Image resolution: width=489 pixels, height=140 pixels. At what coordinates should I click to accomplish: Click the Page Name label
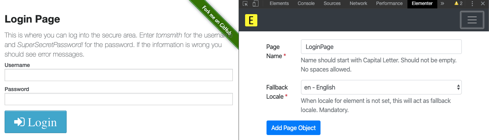pyautogui.click(x=276, y=51)
